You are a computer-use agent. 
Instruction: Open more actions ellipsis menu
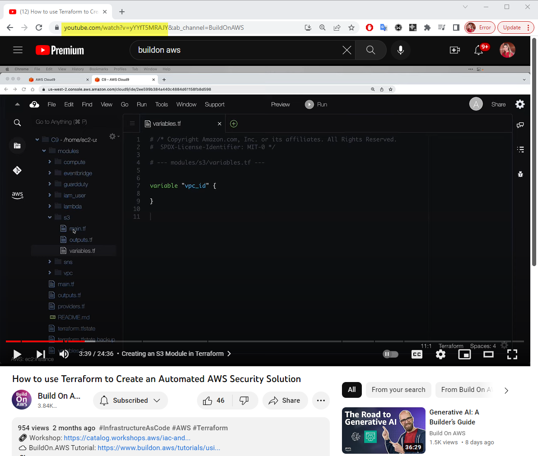321,401
